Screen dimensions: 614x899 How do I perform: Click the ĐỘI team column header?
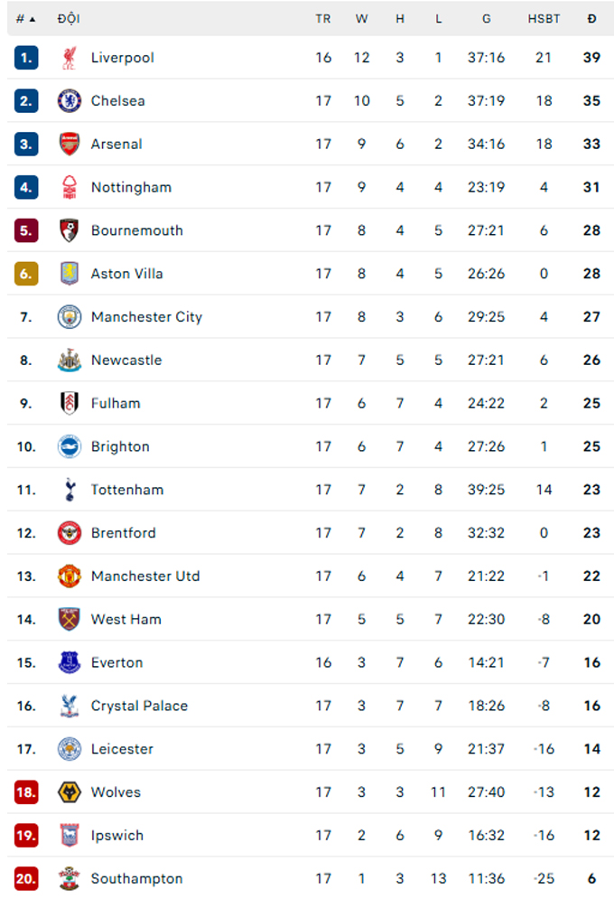(69, 18)
